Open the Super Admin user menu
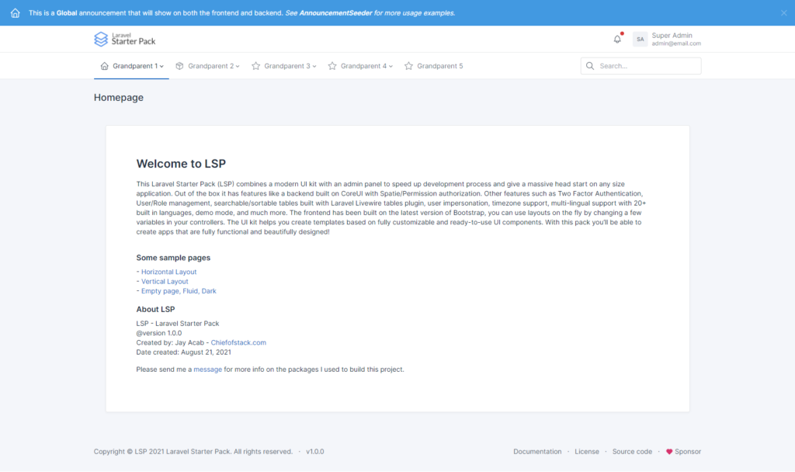 (667, 39)
